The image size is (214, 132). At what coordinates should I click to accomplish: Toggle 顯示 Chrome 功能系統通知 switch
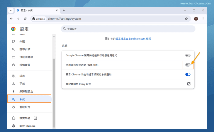(188, 75)
